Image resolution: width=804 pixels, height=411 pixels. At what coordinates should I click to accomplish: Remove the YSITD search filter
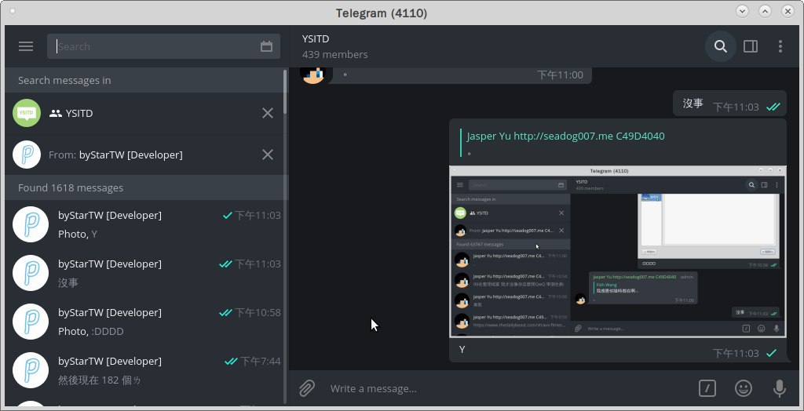click(x=268, y=113)
